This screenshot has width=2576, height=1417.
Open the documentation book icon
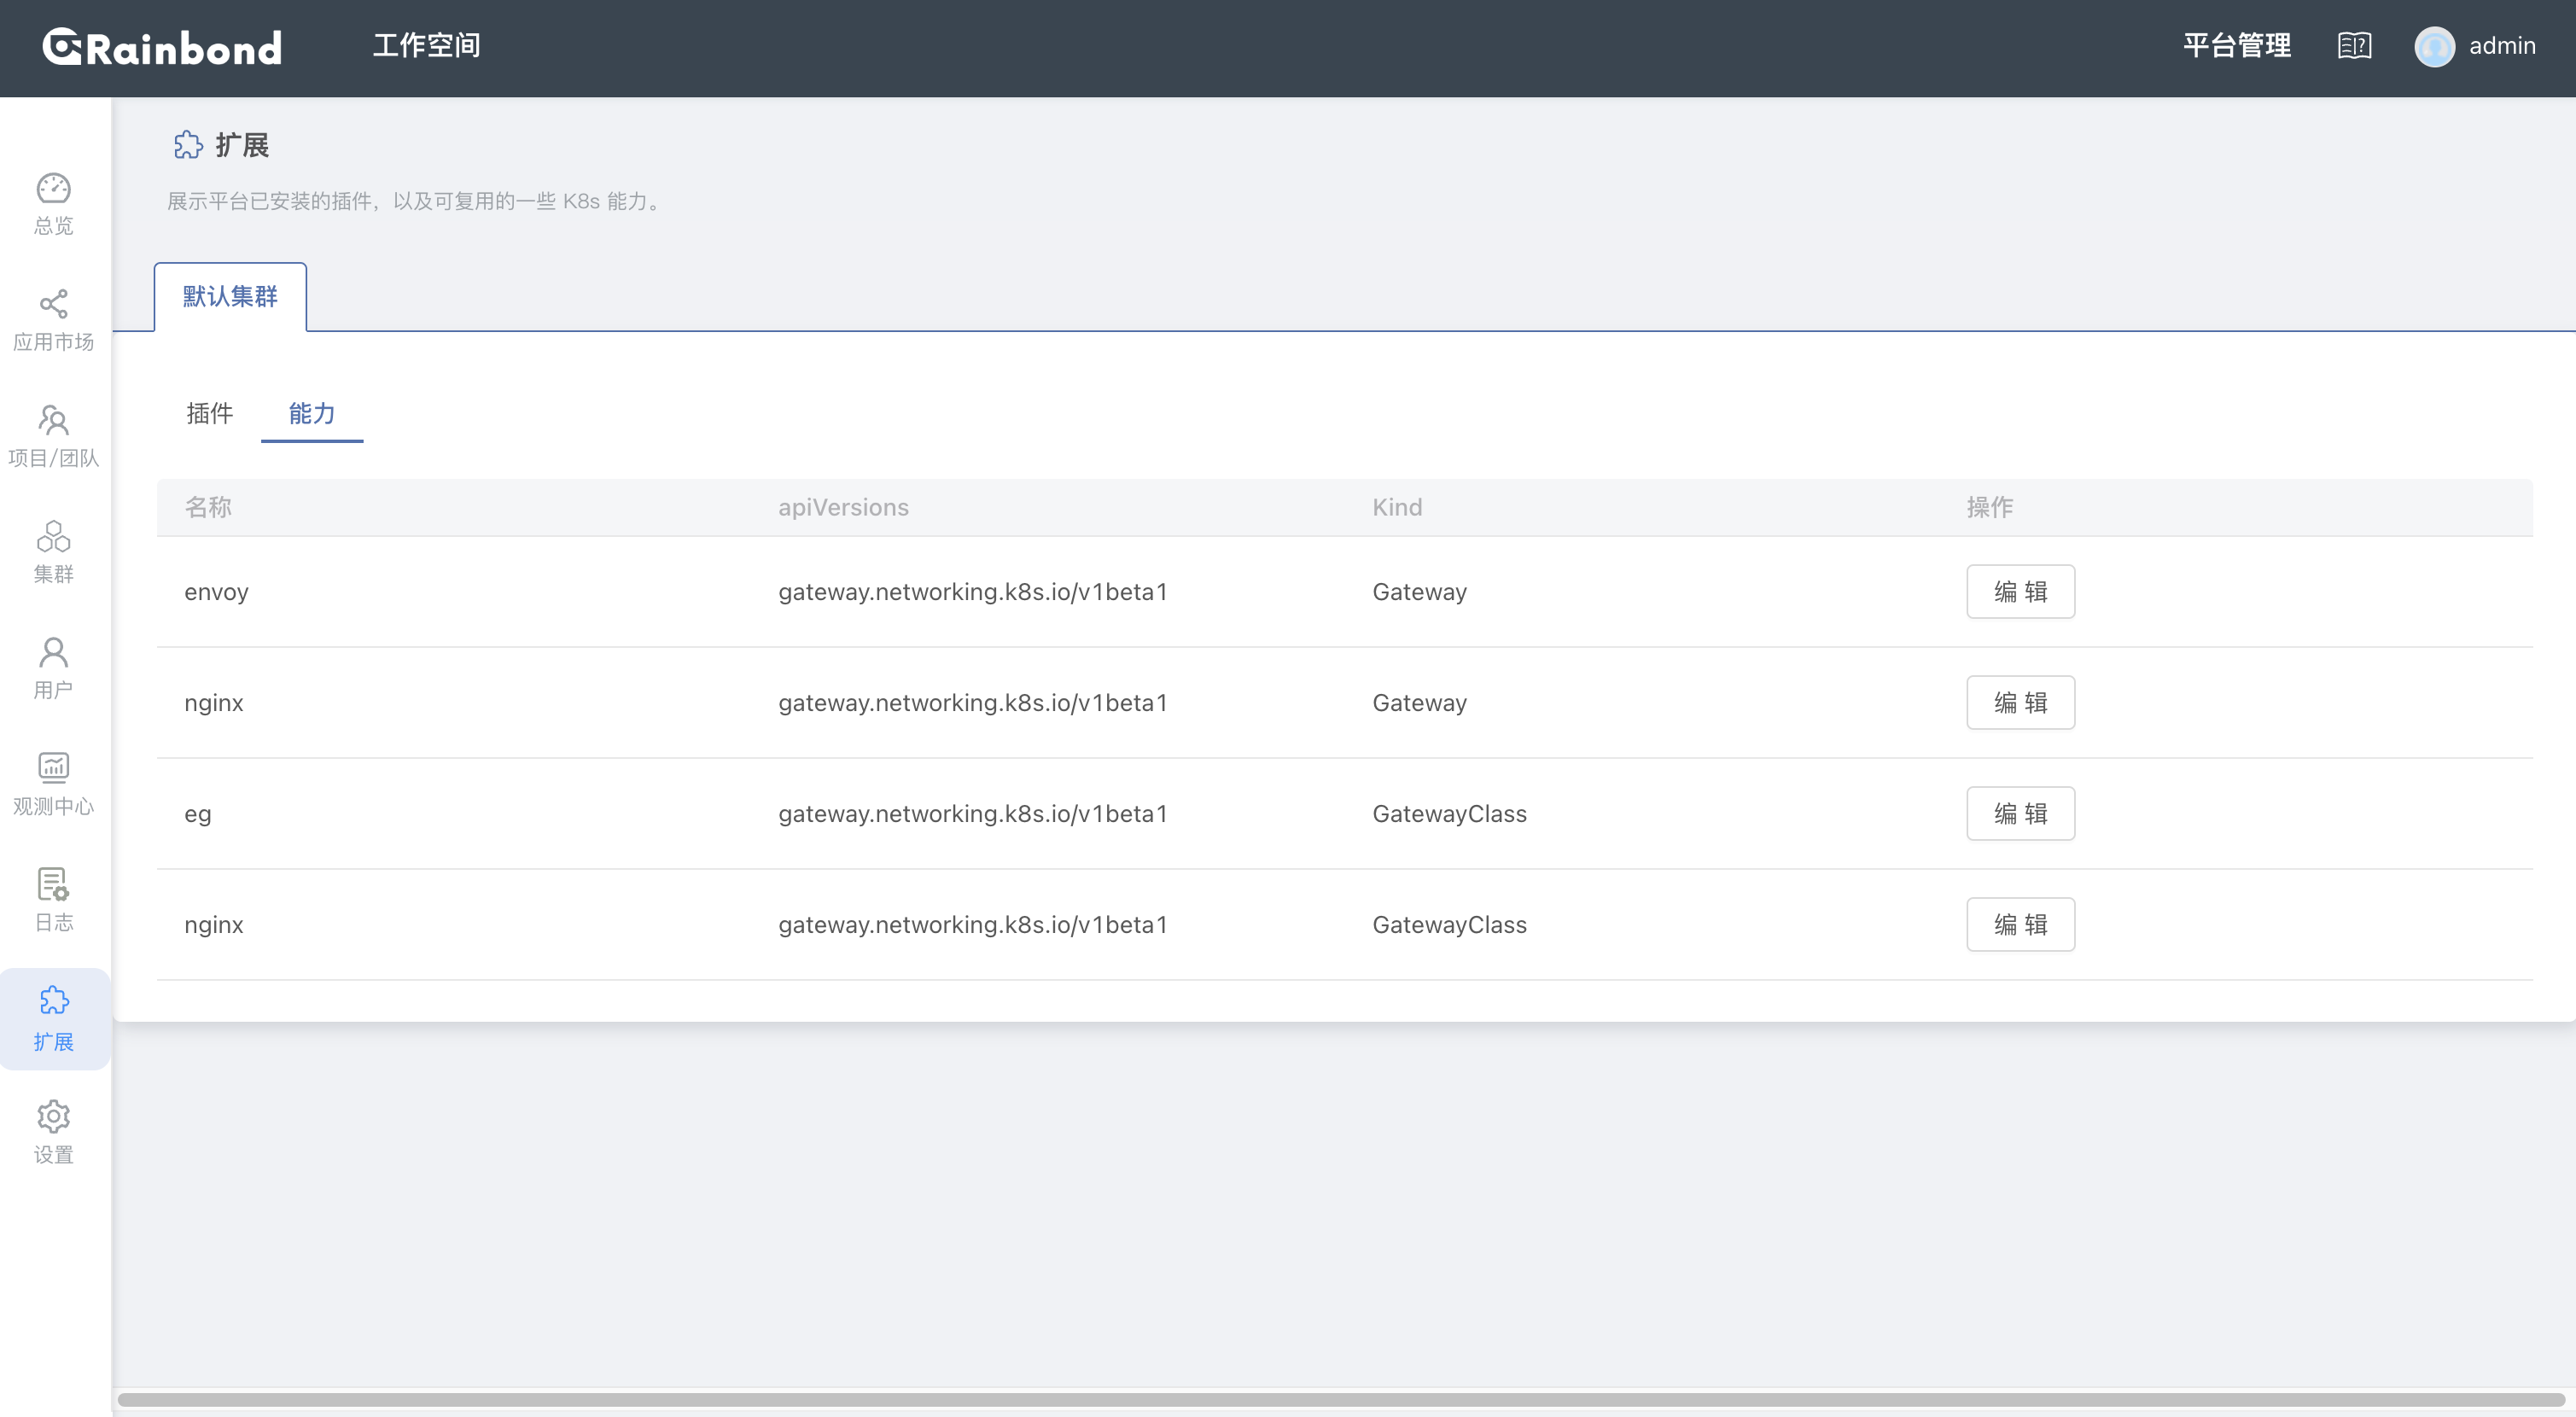(x=2355, y=46)
